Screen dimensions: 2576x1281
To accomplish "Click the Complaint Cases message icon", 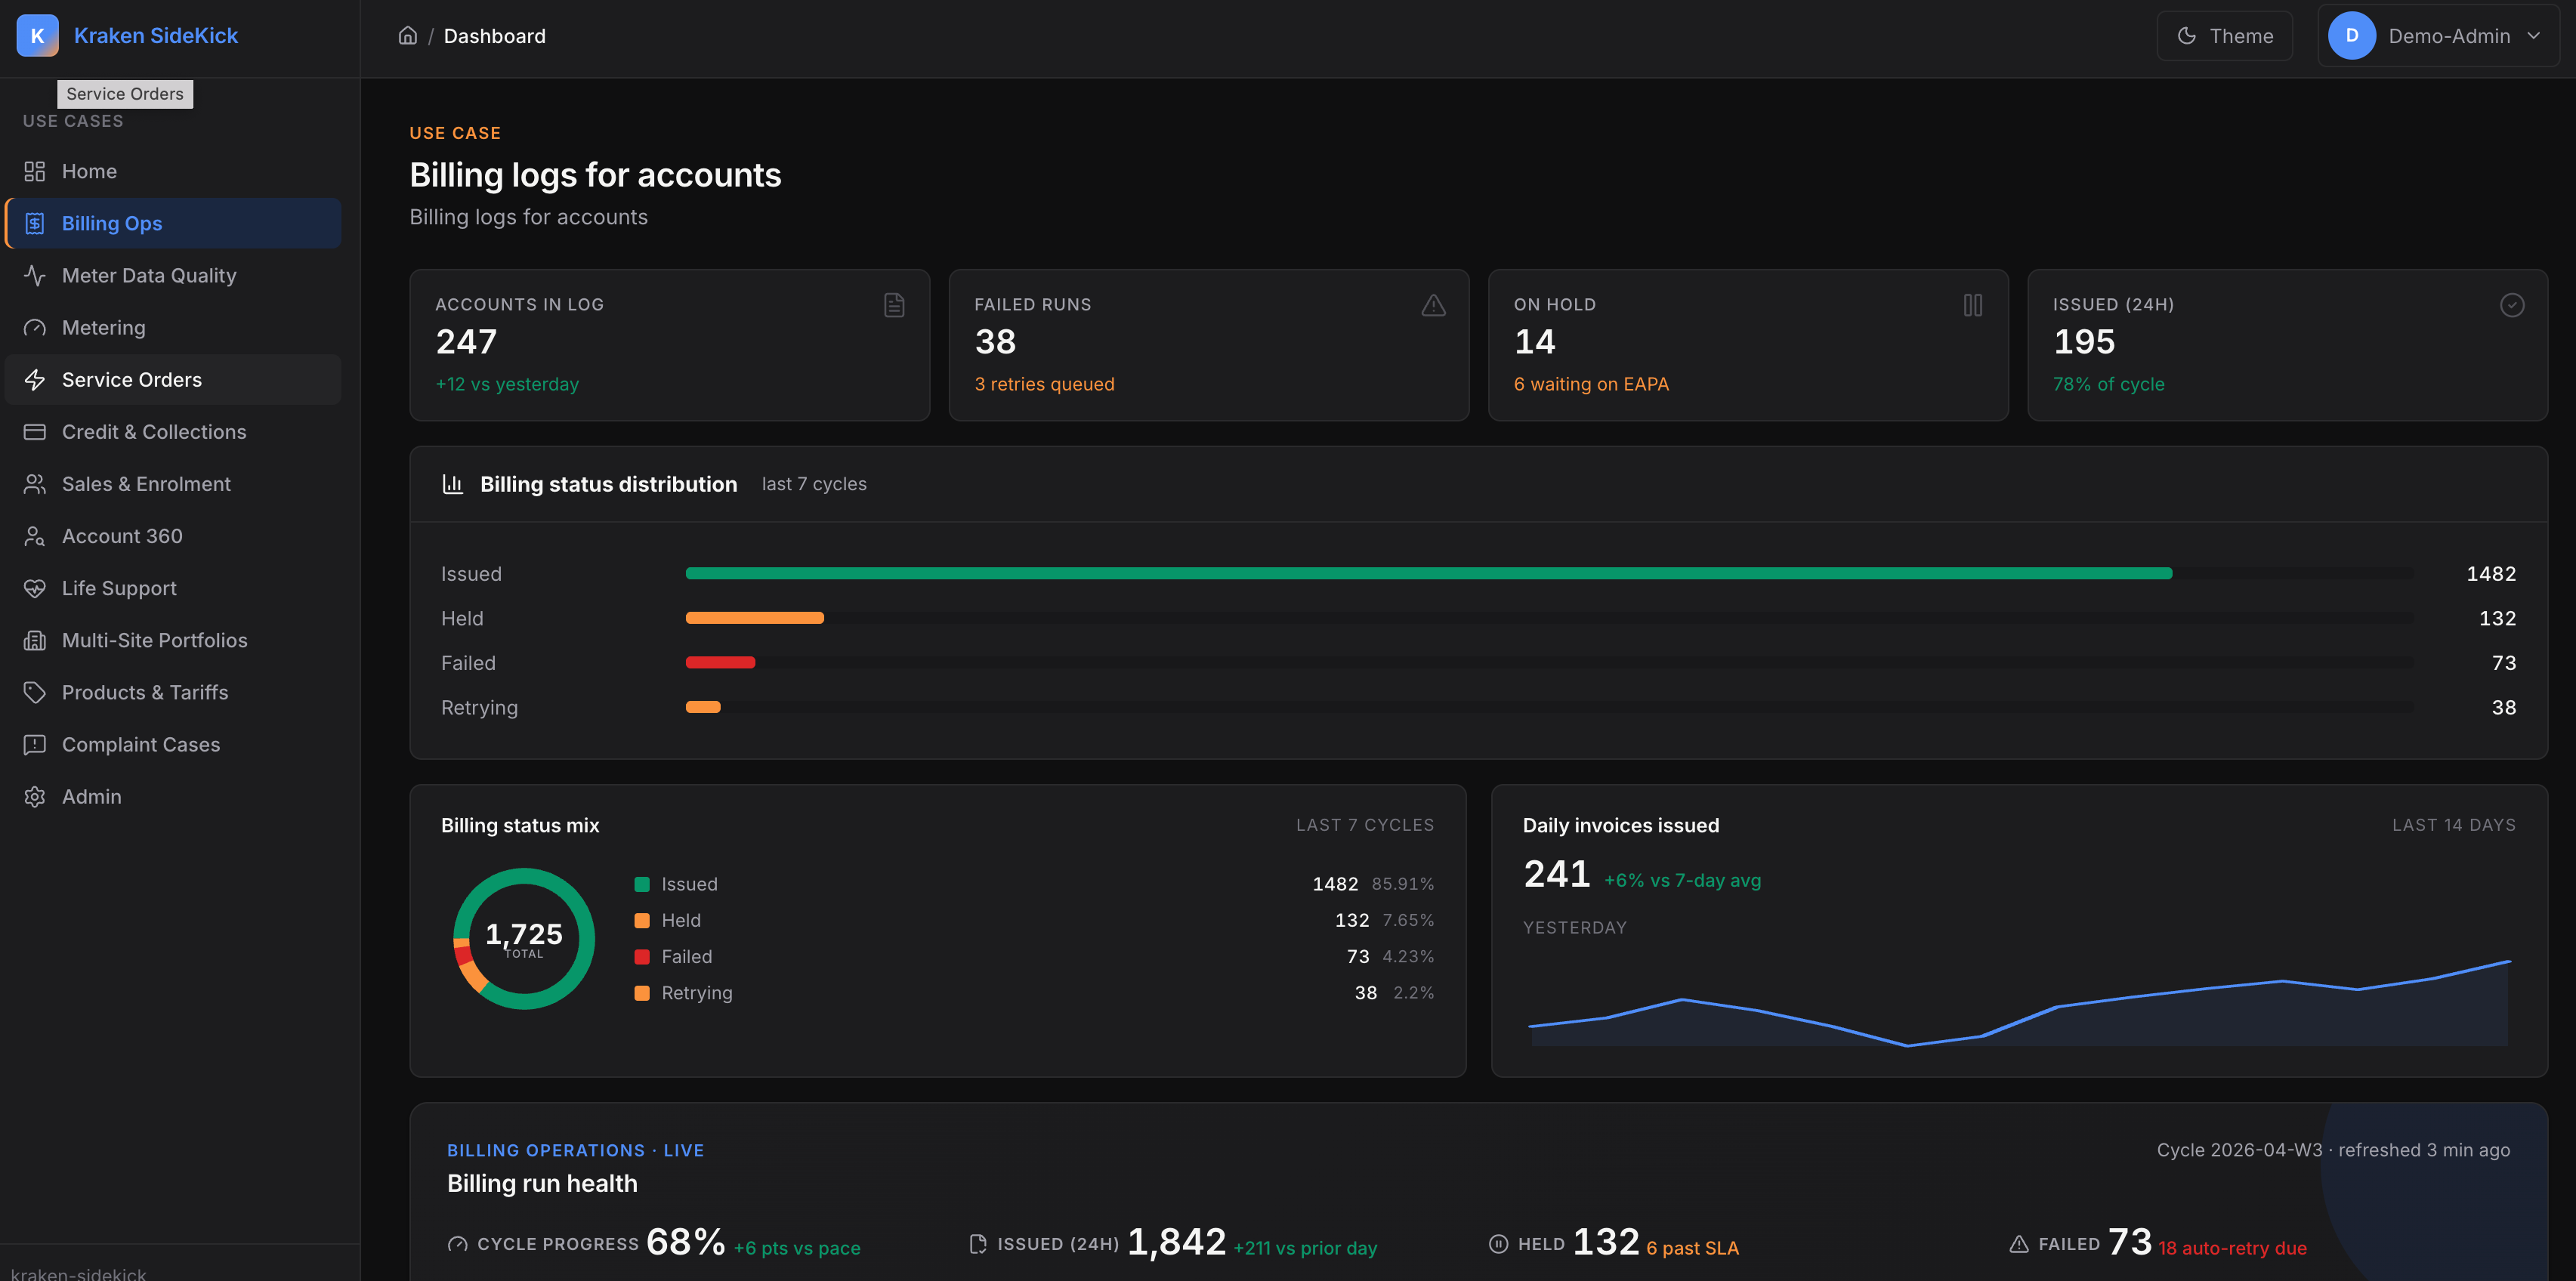I will click(35, 744).
